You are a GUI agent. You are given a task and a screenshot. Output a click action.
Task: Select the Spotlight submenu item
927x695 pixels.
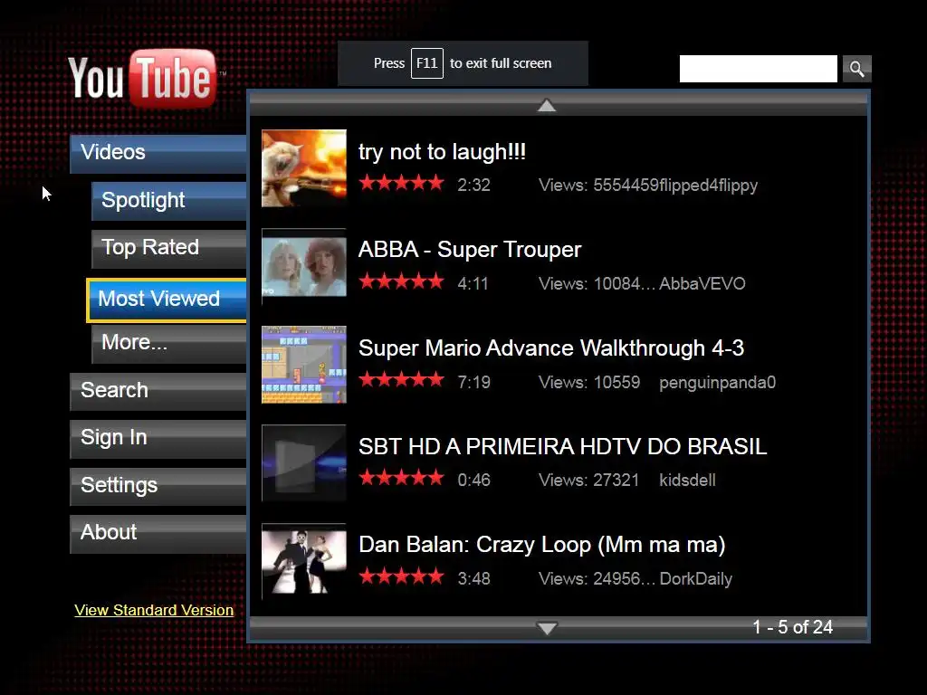[x=168, y=201]
